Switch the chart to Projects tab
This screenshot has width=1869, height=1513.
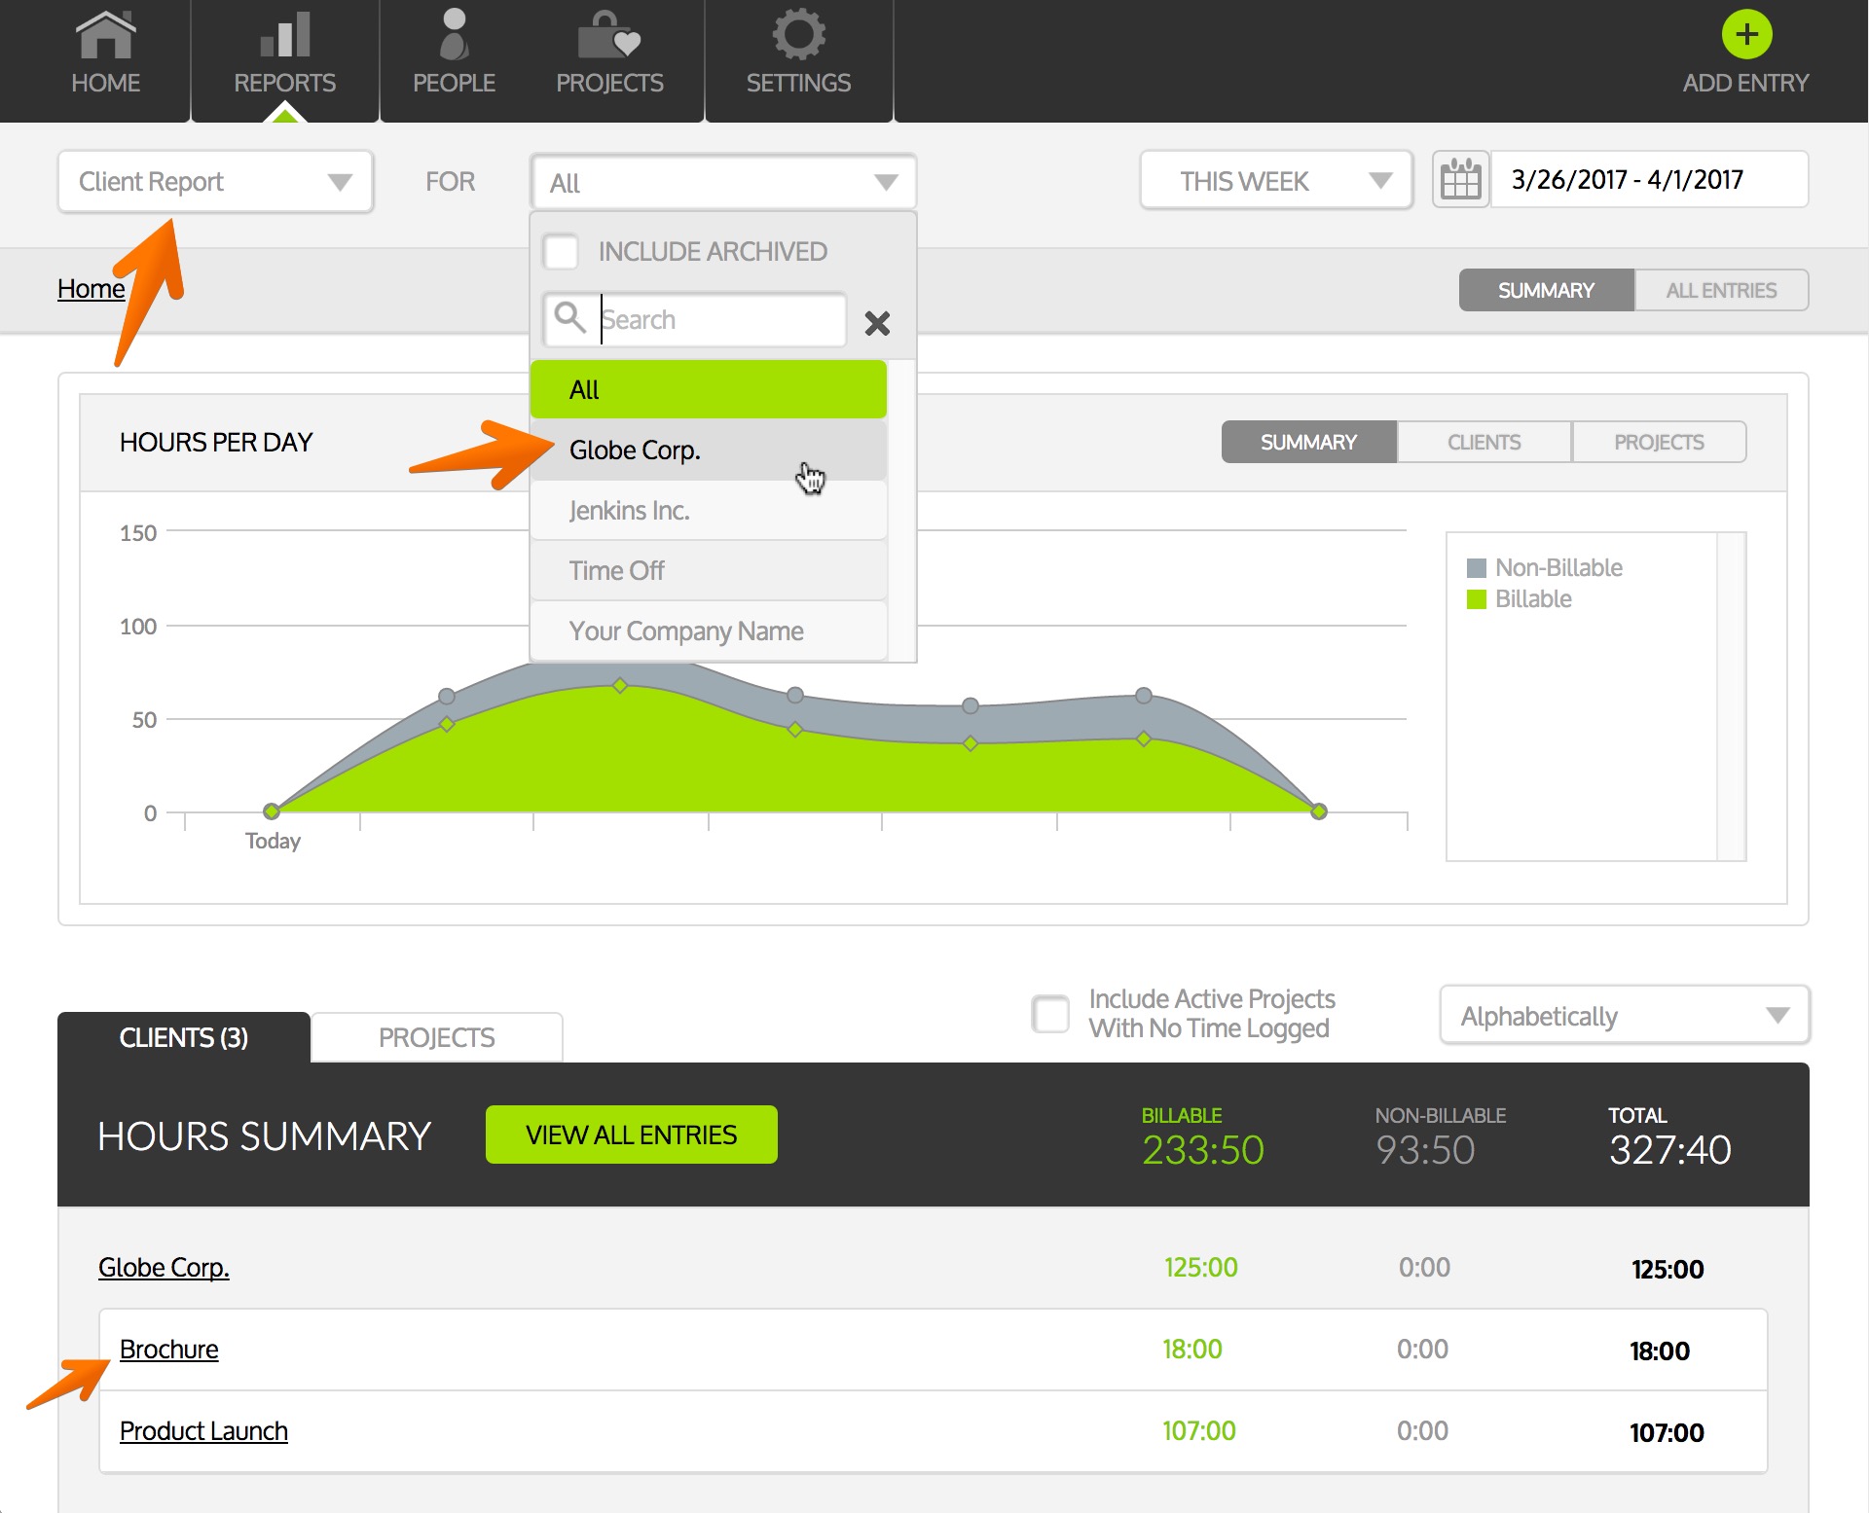tap(1659, 442)
